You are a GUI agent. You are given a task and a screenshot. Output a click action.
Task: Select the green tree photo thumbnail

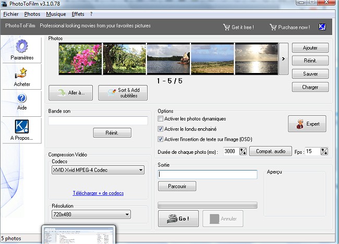point(124,59)
